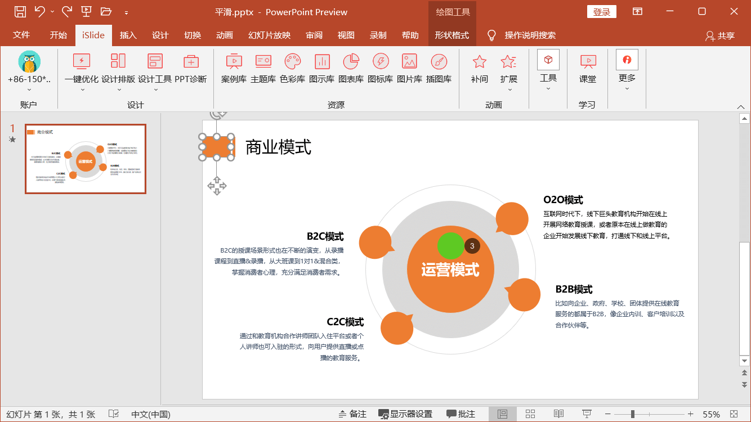Screen dimensions: 751x422
Task: Open the 文件 menu
Action: pos(21,35)
